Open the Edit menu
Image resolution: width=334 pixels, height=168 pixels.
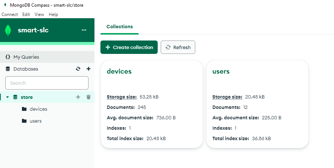26,14
